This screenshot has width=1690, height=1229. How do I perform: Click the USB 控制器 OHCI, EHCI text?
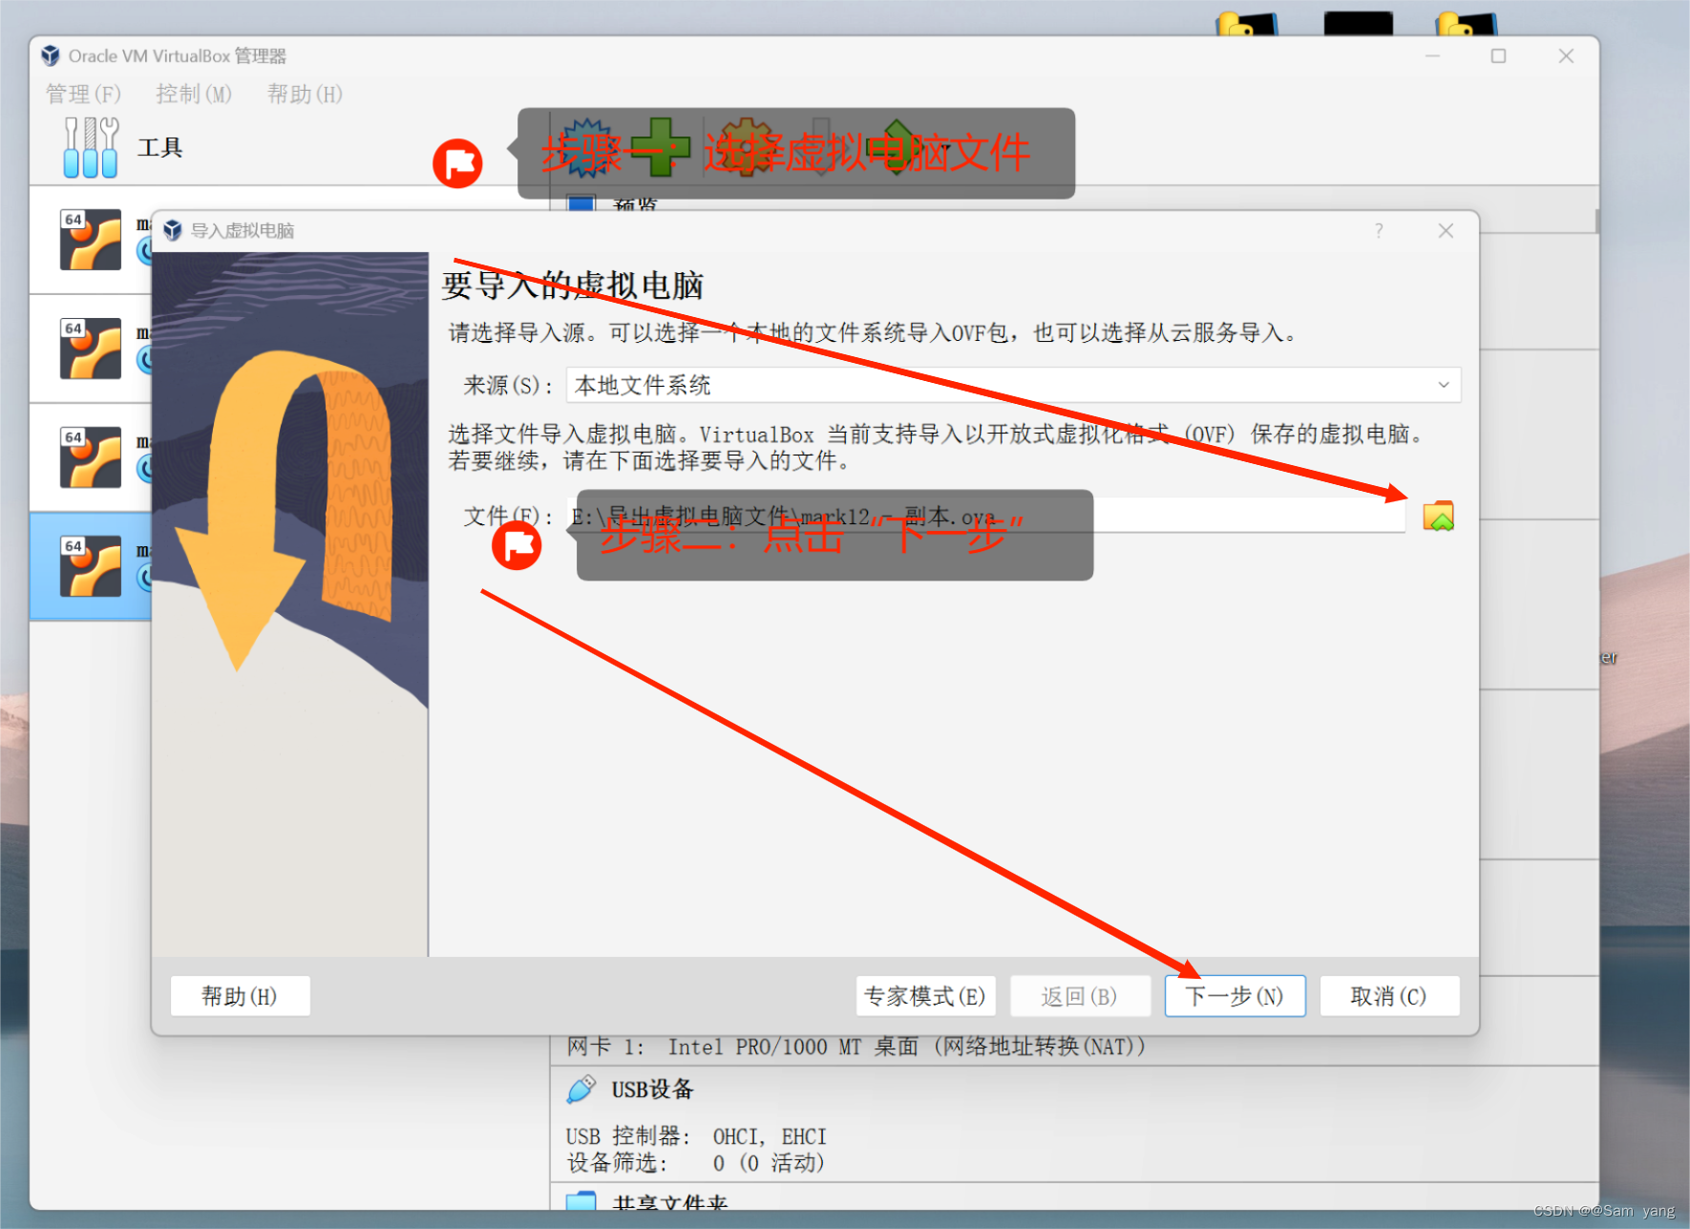(x=696, y=1136)
